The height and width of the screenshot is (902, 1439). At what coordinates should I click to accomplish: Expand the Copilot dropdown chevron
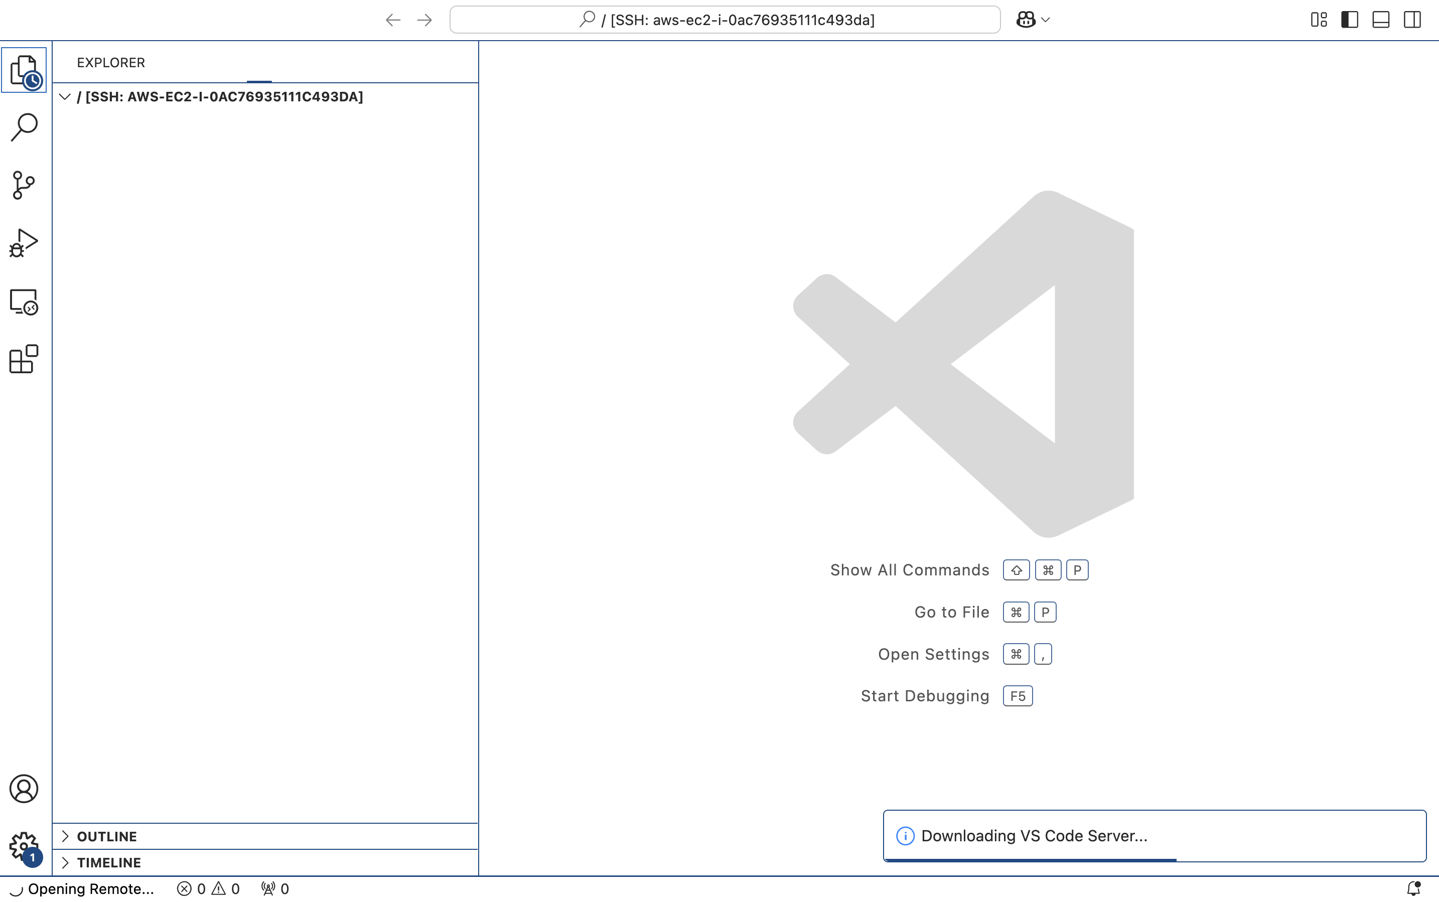[x=1045, y=20]
